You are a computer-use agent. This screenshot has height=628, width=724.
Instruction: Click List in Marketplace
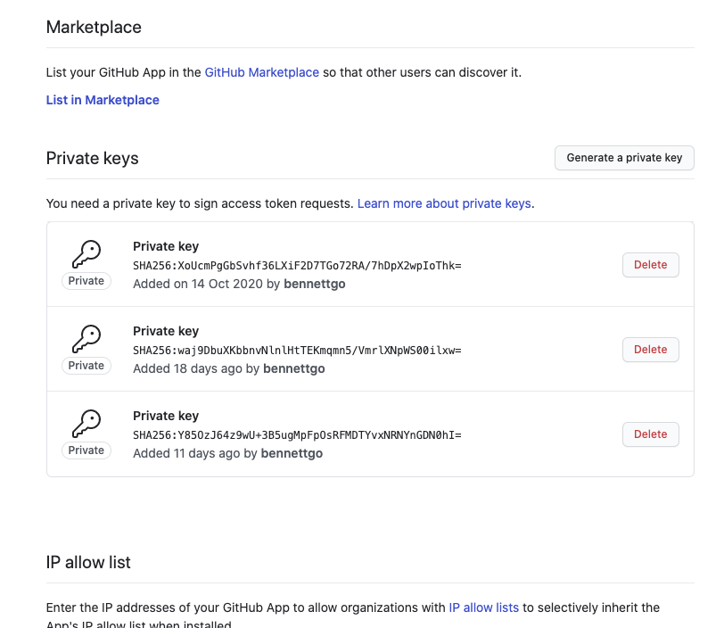102,100
